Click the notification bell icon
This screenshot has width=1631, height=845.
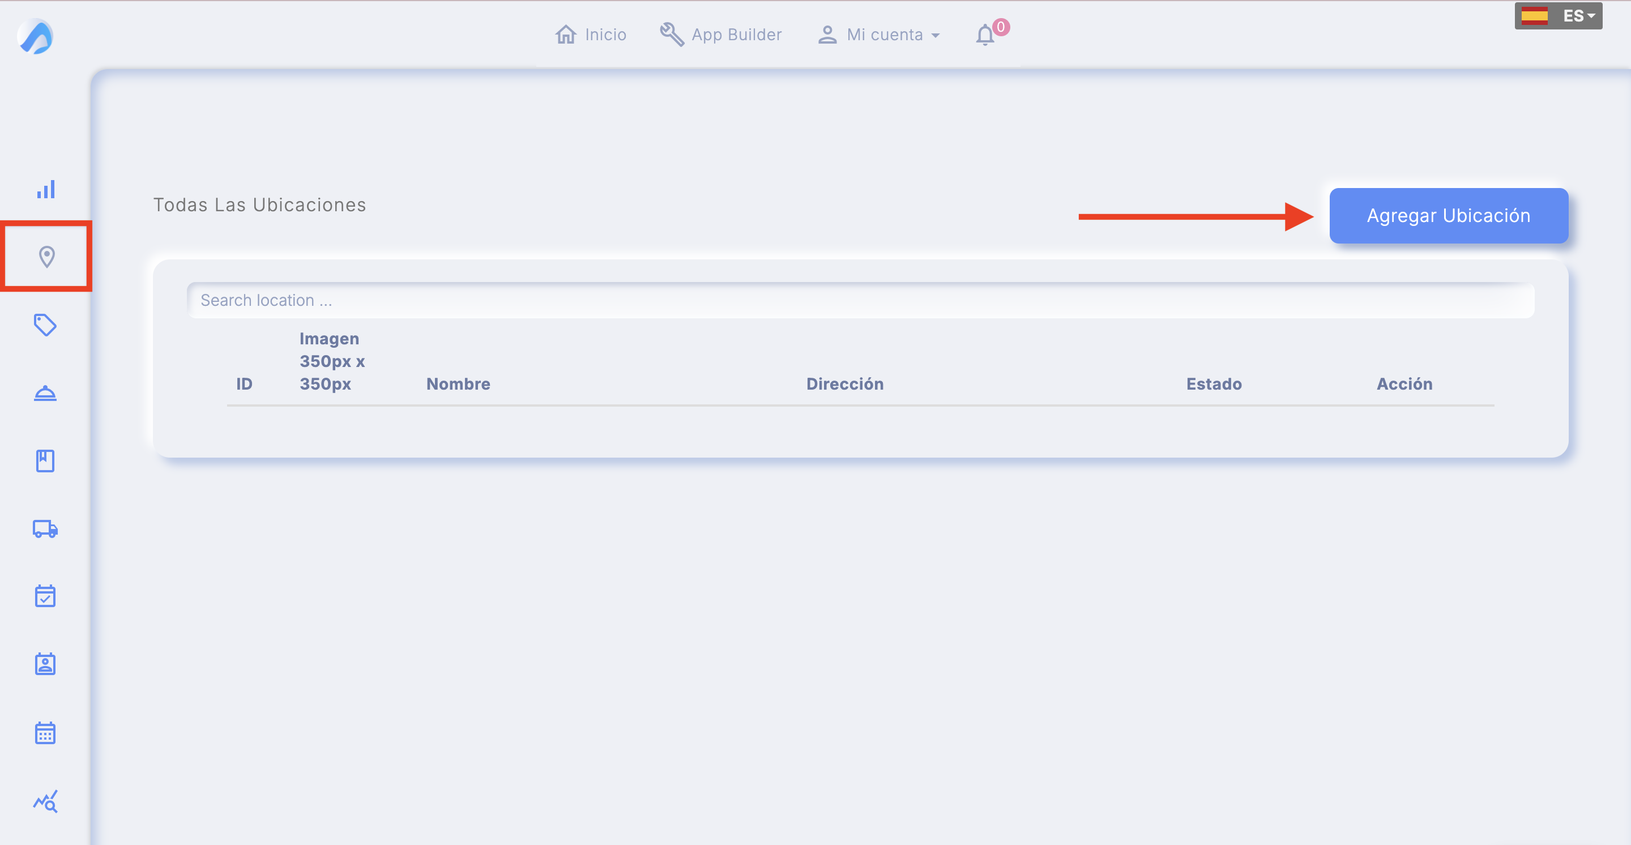point(985,35)
